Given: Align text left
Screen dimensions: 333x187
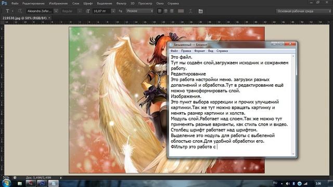Looking at the screenshot, I should click(160, 11).
